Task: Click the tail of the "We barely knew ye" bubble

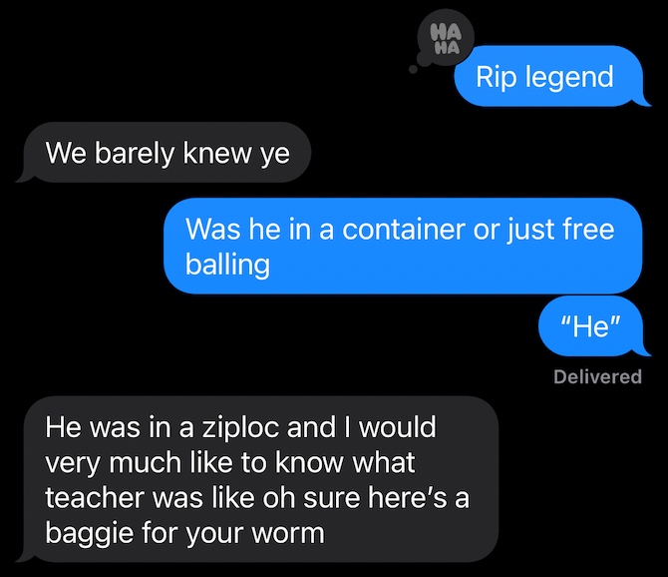Action: click(x=24, y=177)
